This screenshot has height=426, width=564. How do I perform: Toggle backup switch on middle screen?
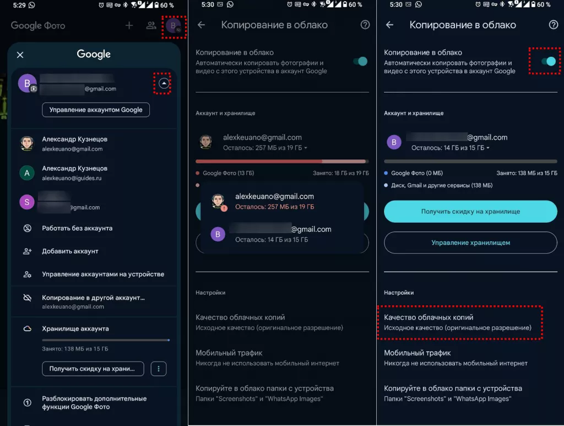tap(360, 62)
